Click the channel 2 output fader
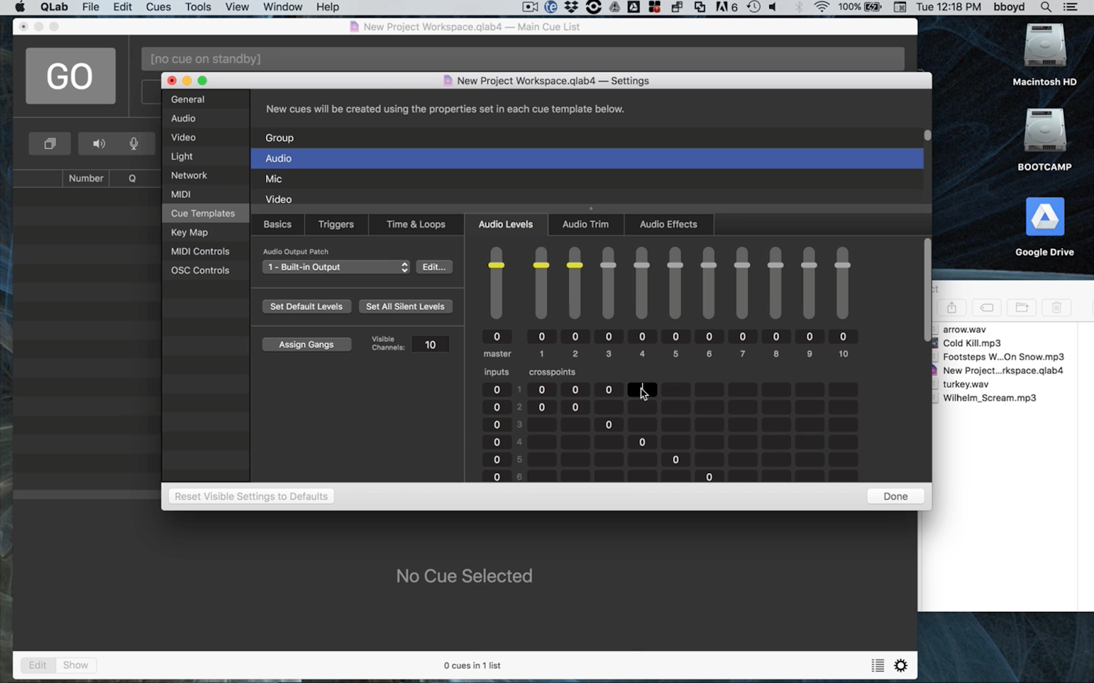The image size is (1094, 683). 574,265
